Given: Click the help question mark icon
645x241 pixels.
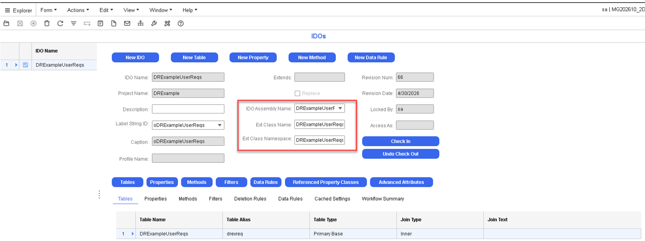Looking at the screenshot, I should (x=180, y=24).
